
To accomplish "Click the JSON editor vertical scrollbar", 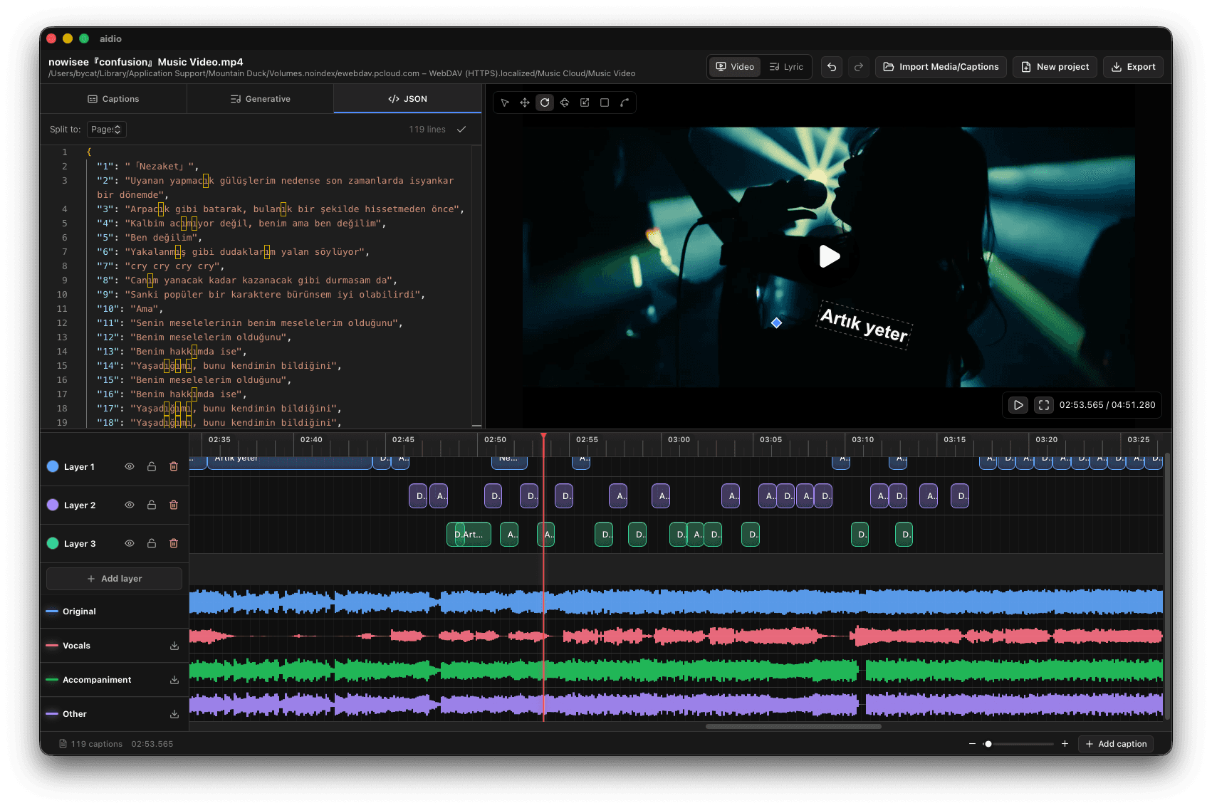I will point(476,285).
